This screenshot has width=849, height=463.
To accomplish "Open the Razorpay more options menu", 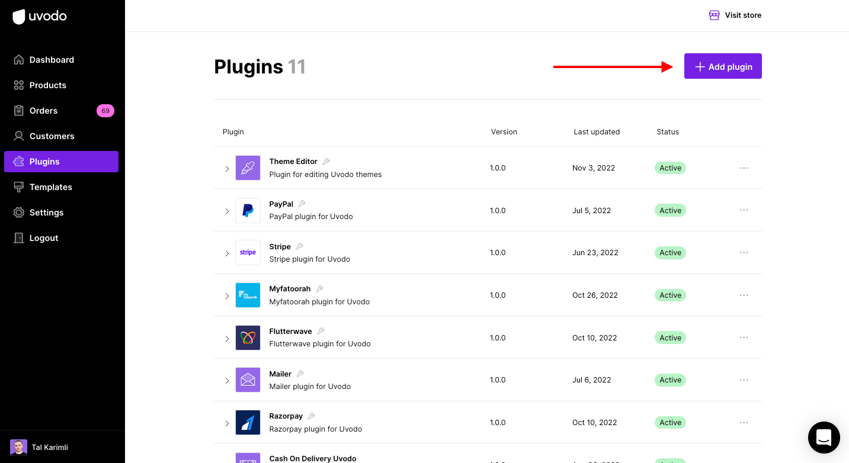I will tap(744, 422).
